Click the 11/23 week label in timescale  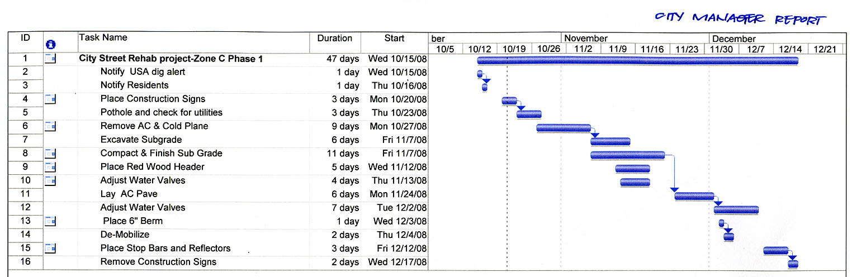687,49
